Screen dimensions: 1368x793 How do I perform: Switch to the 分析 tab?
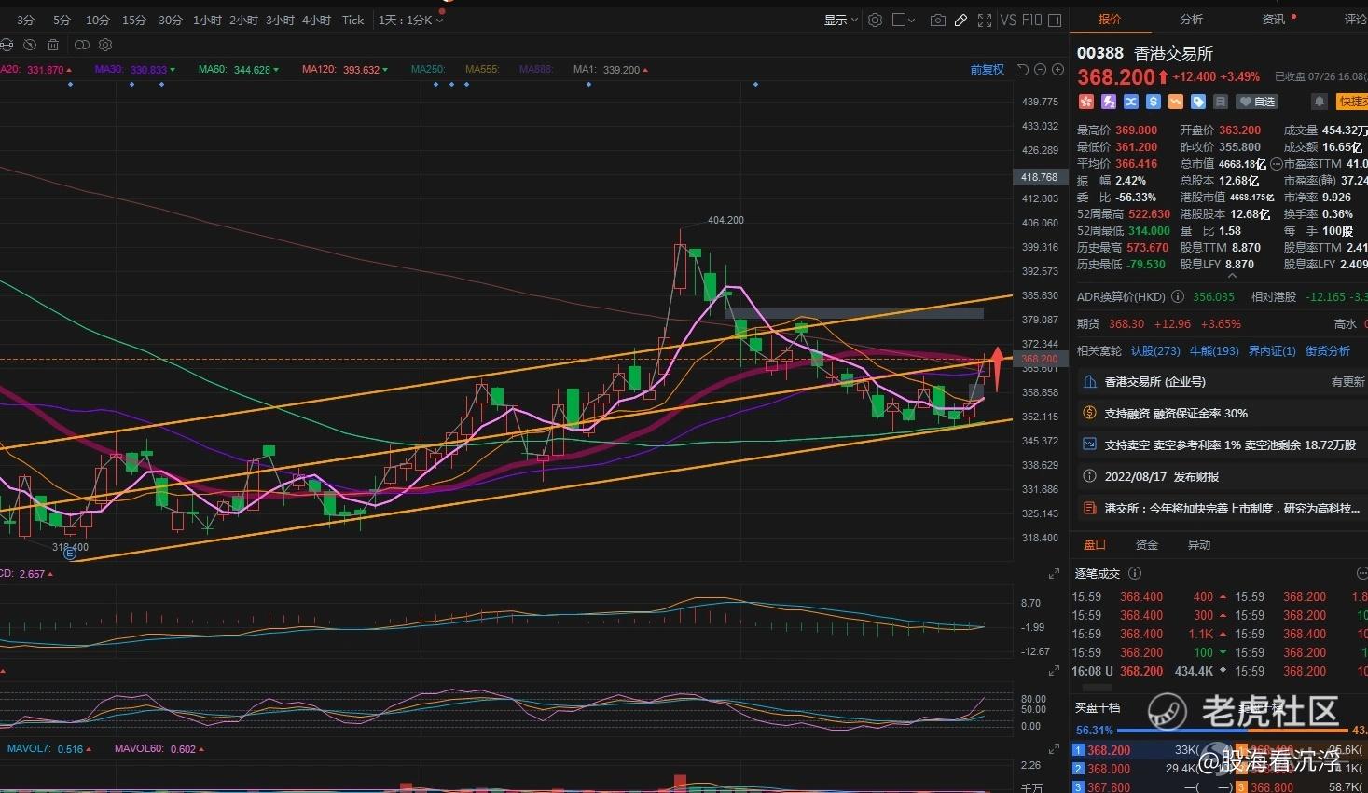pos(1191,19)
